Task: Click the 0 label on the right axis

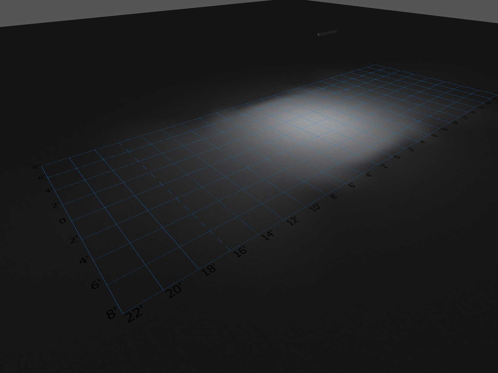Action: pos(396,157)
